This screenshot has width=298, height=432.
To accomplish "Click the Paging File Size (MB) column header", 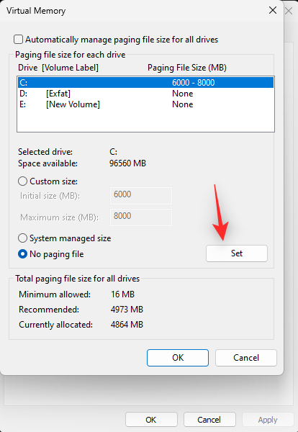I will tap(187, 68).
